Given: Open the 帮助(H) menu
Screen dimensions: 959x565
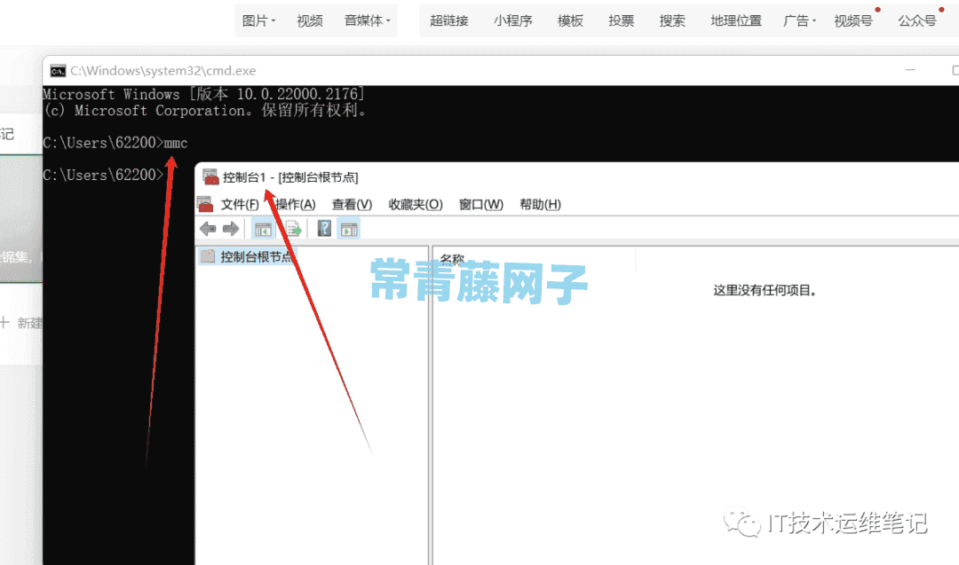Looking at the screenshot, I should pos(540,205).
